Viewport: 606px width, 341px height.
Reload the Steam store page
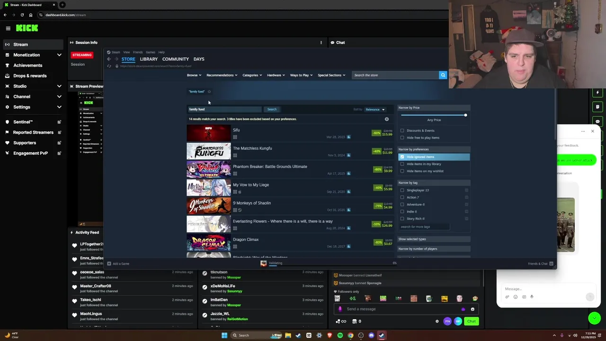pyautogui.click(x=109, y=66)
